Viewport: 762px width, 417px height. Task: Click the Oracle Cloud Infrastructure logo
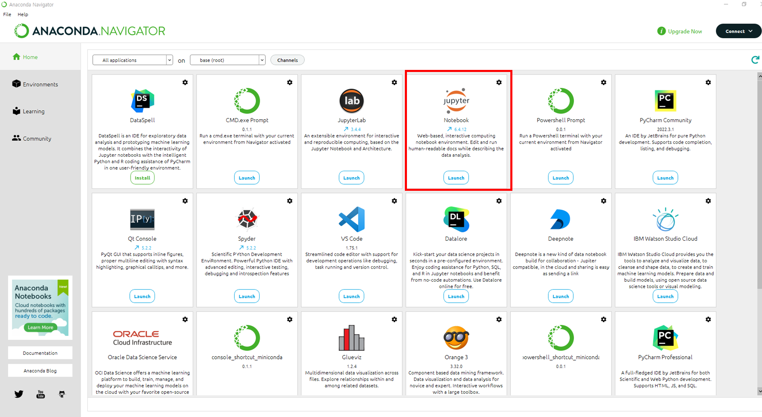(142, 338)
